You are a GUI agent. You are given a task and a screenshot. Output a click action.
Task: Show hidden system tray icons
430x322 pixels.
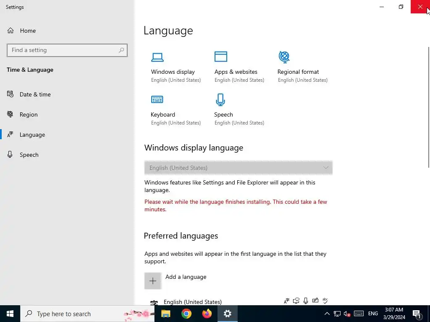(x=327, y=314)
